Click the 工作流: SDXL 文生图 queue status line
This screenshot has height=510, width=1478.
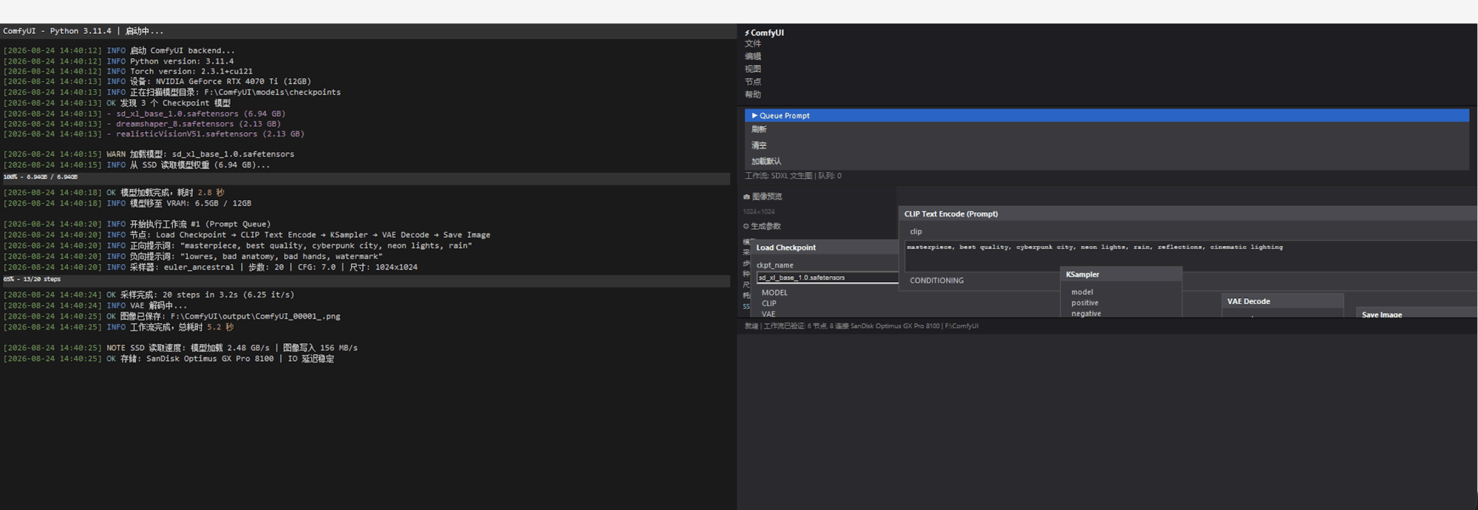click(x=793, y=176)
